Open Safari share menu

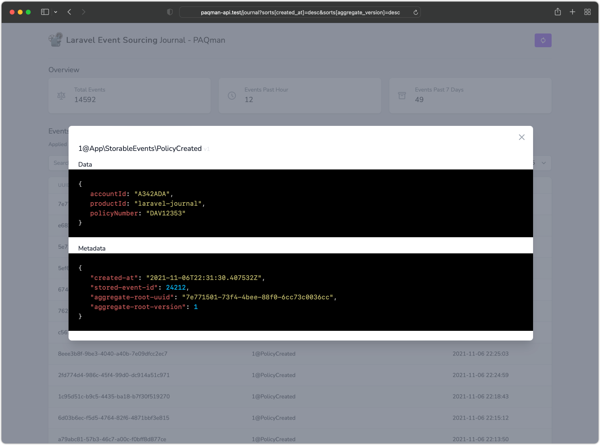pyautogui.click(x=558, y=12)
